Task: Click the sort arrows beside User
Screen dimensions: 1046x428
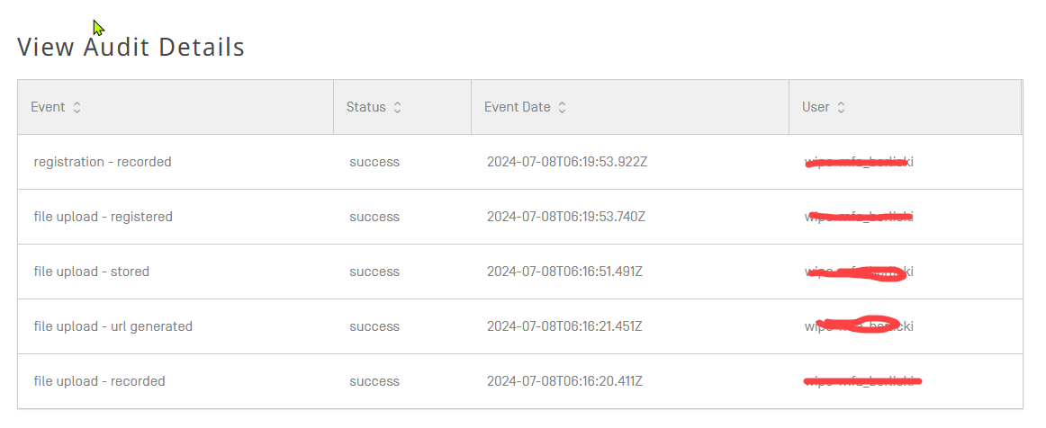Action: (x=842, y=107)
